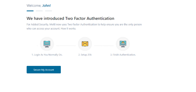The height and width of the screenshot is (92, 196).
Task: Click the second progress step indicator
Action: click(39, 11)
